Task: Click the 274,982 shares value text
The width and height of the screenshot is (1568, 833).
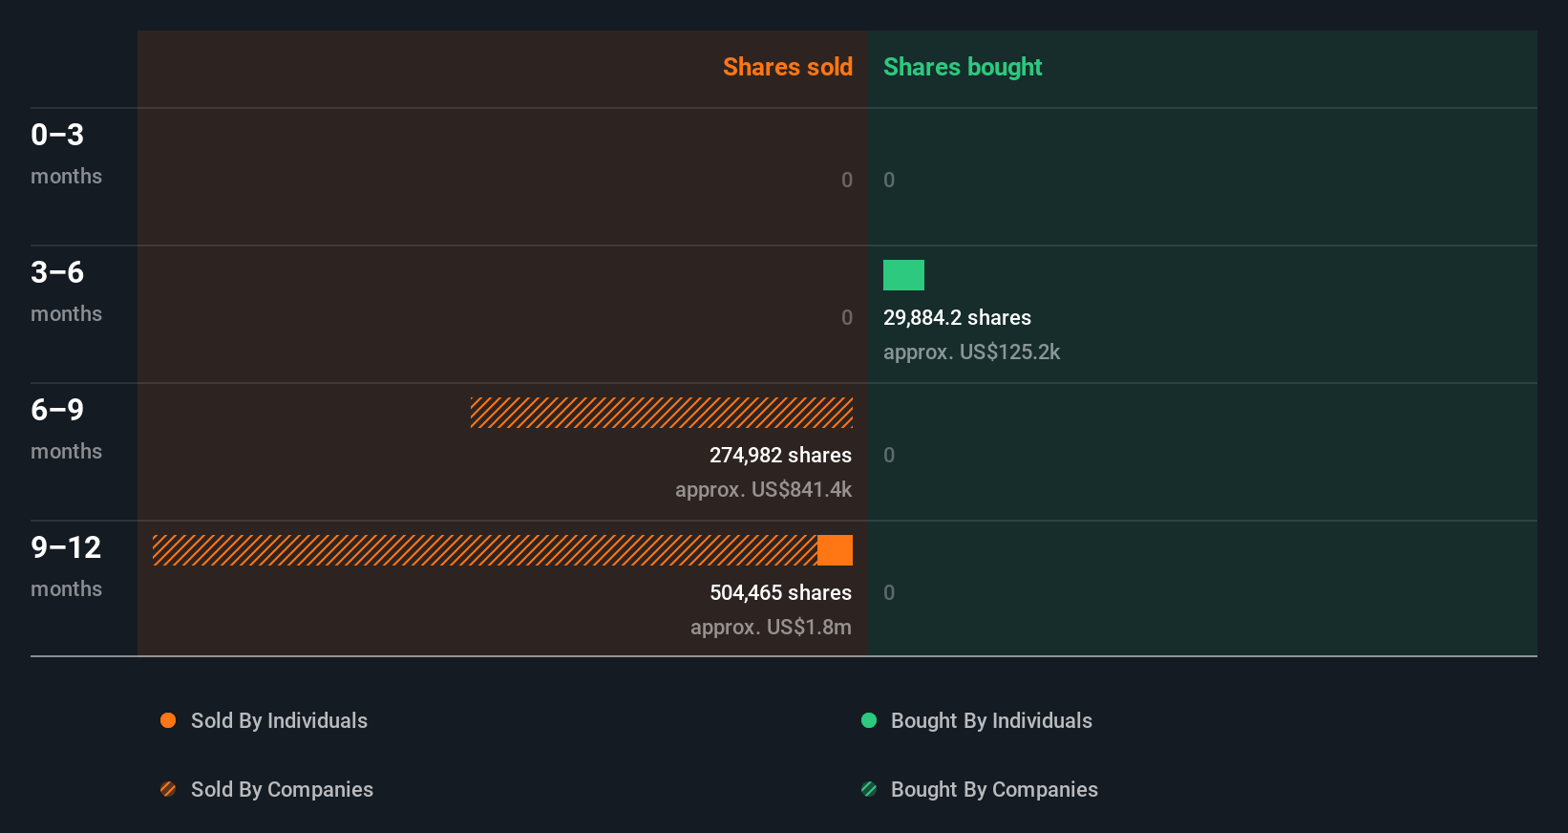Action: [780, 455]
